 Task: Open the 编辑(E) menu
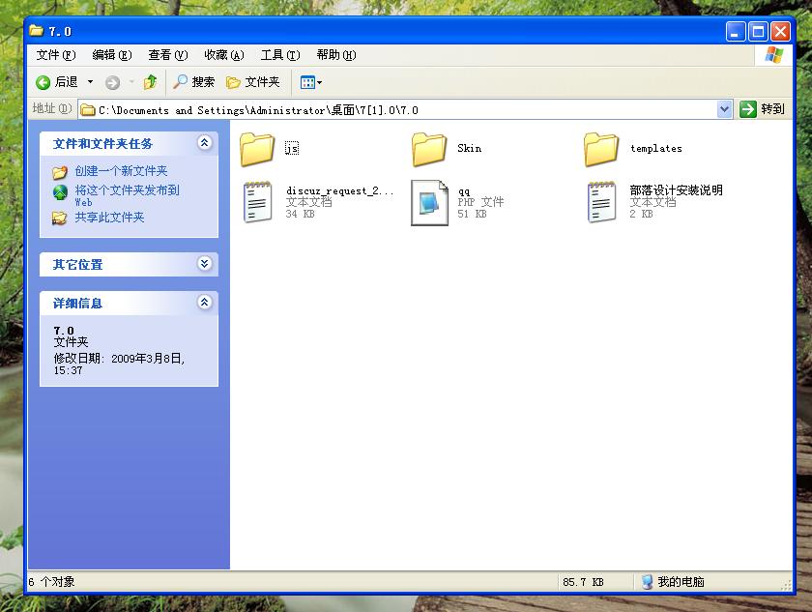(x=112, y=55)
